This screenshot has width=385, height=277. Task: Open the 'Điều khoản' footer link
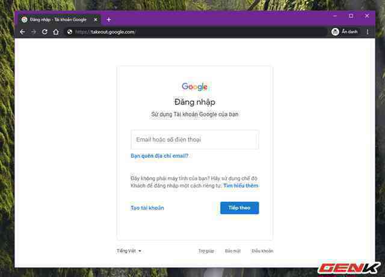(262, 251)
